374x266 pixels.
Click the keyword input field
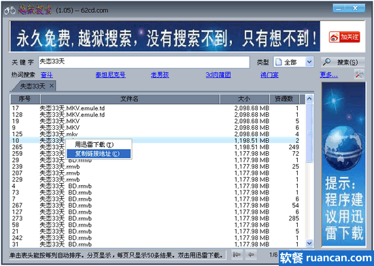(x=144, y=62)
